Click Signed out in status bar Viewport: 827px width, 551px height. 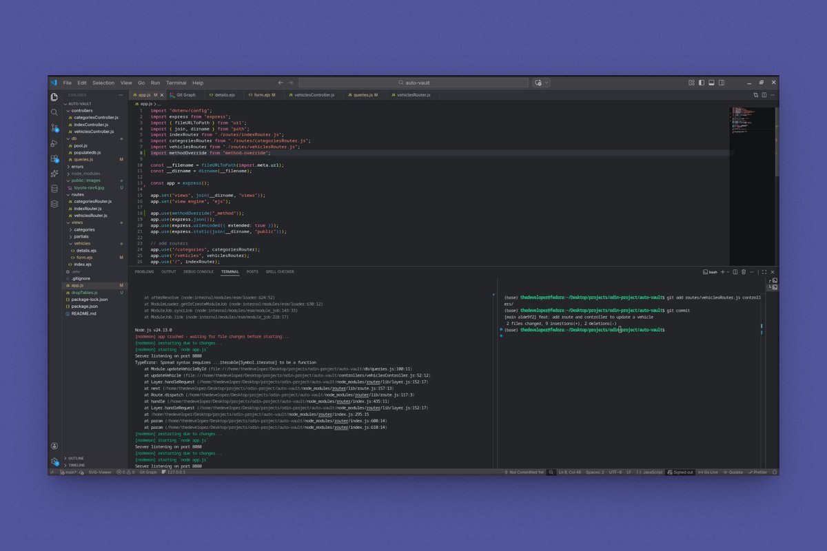pyautogui.click(x=680, y=472)
